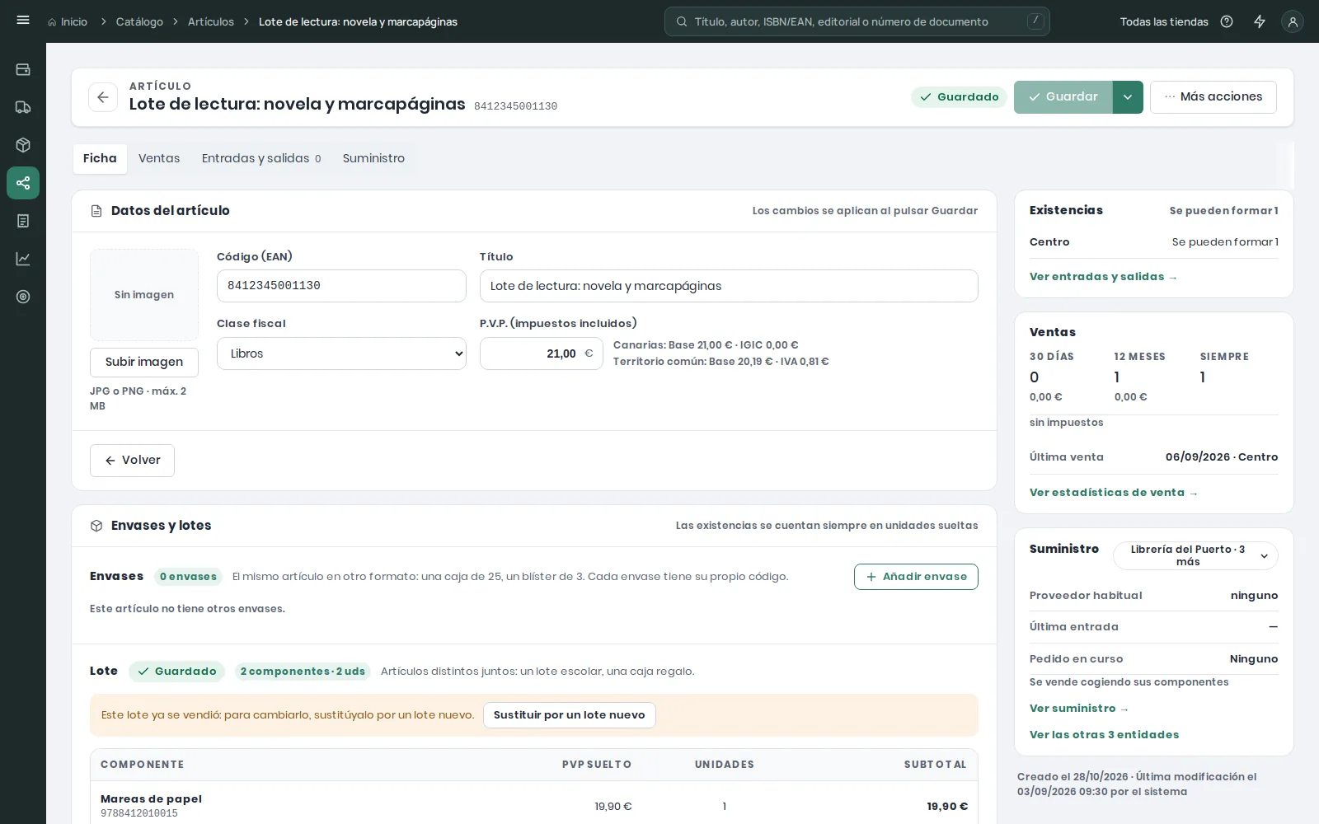The width and height of the screenshot is (1319, 824).
Task: Click the Artículos breadcrumb
Action: 211,21
